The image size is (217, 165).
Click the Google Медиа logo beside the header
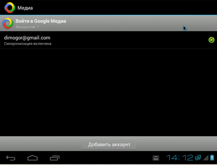coord(7,23)
